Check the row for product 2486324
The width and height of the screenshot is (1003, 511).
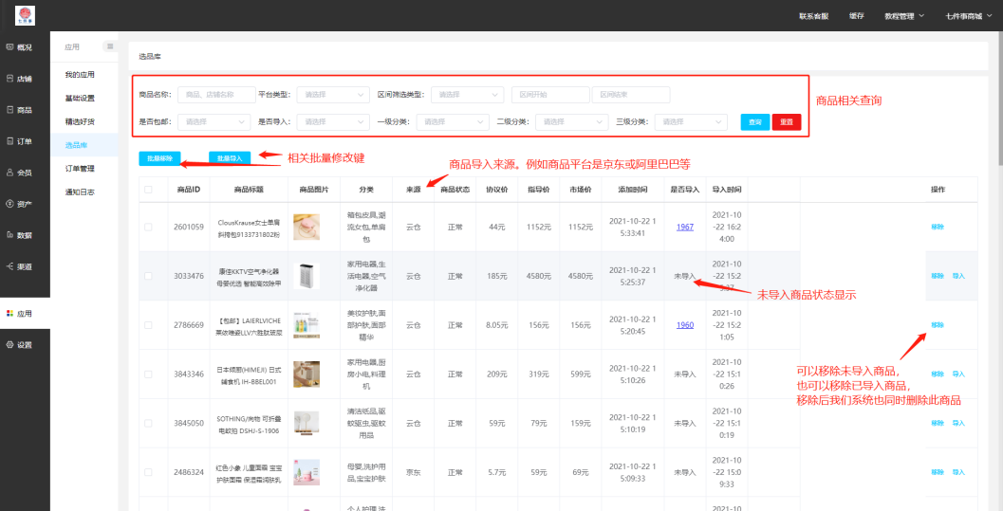(148, 473)
